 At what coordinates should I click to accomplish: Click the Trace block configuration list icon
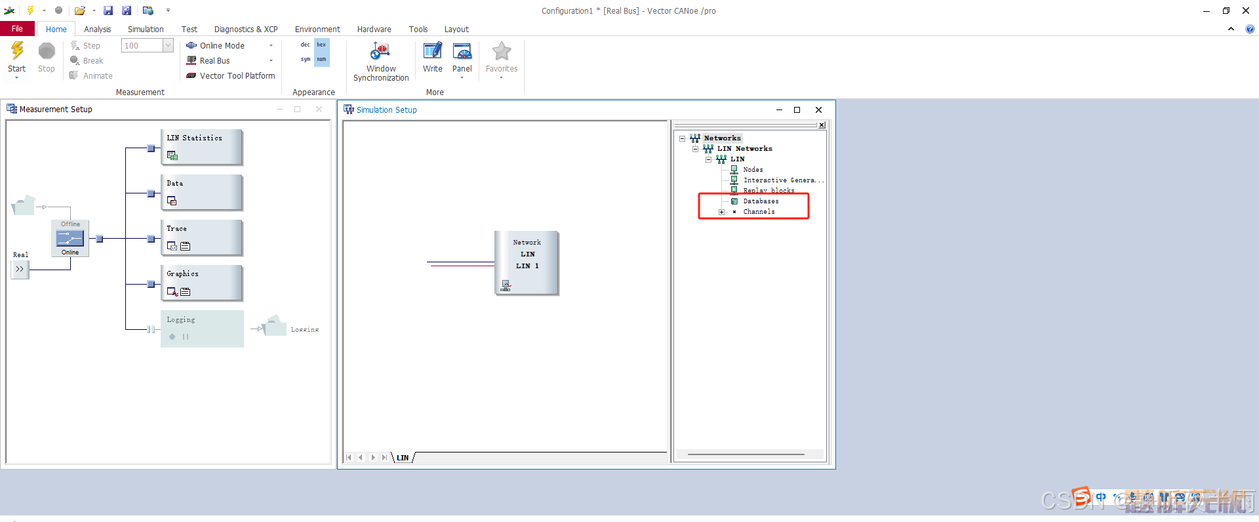tap(186, 246)
